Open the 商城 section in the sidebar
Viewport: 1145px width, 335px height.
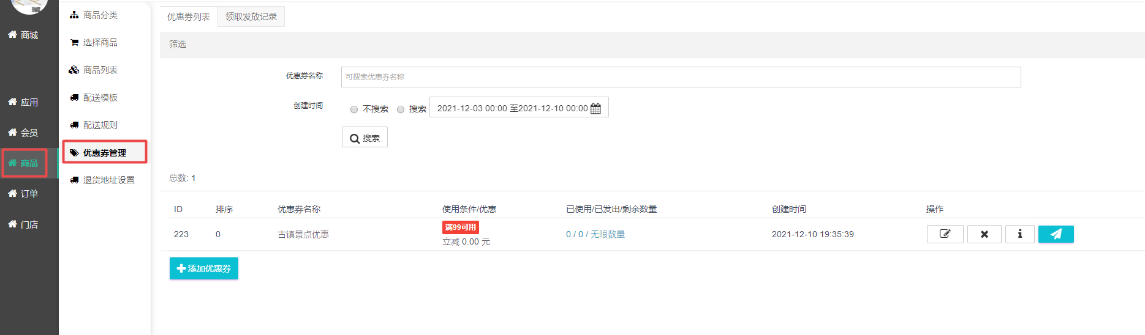[x=23, y=35]
